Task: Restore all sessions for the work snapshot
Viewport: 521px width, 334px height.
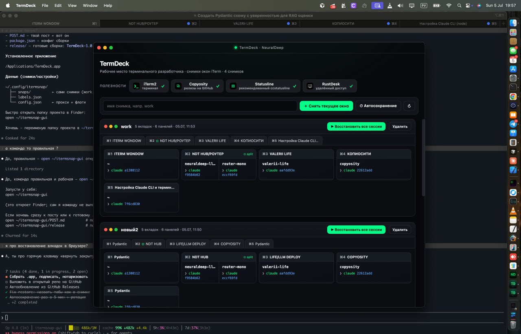Action: point(356,126)
